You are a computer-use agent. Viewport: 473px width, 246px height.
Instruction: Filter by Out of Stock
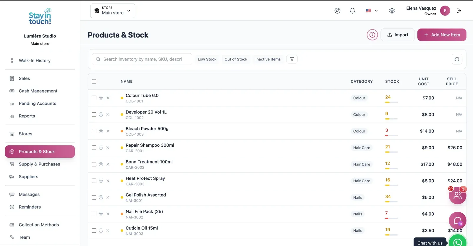[x=236, y=59]
